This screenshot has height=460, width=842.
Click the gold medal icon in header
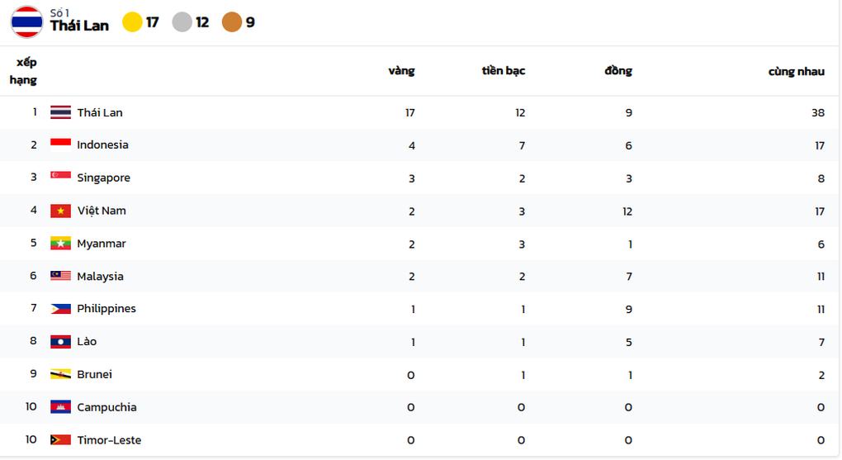(x=132, y=22)
